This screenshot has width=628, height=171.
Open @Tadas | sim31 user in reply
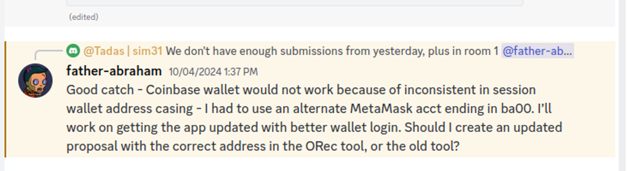pos(123,51)
